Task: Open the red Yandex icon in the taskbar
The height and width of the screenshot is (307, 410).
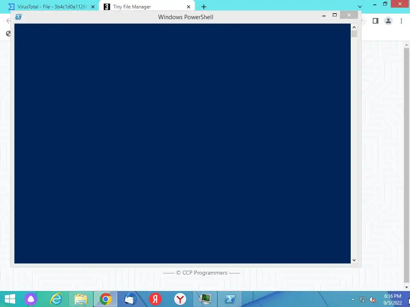Action: pyautogui.click(x=155, y=299)
